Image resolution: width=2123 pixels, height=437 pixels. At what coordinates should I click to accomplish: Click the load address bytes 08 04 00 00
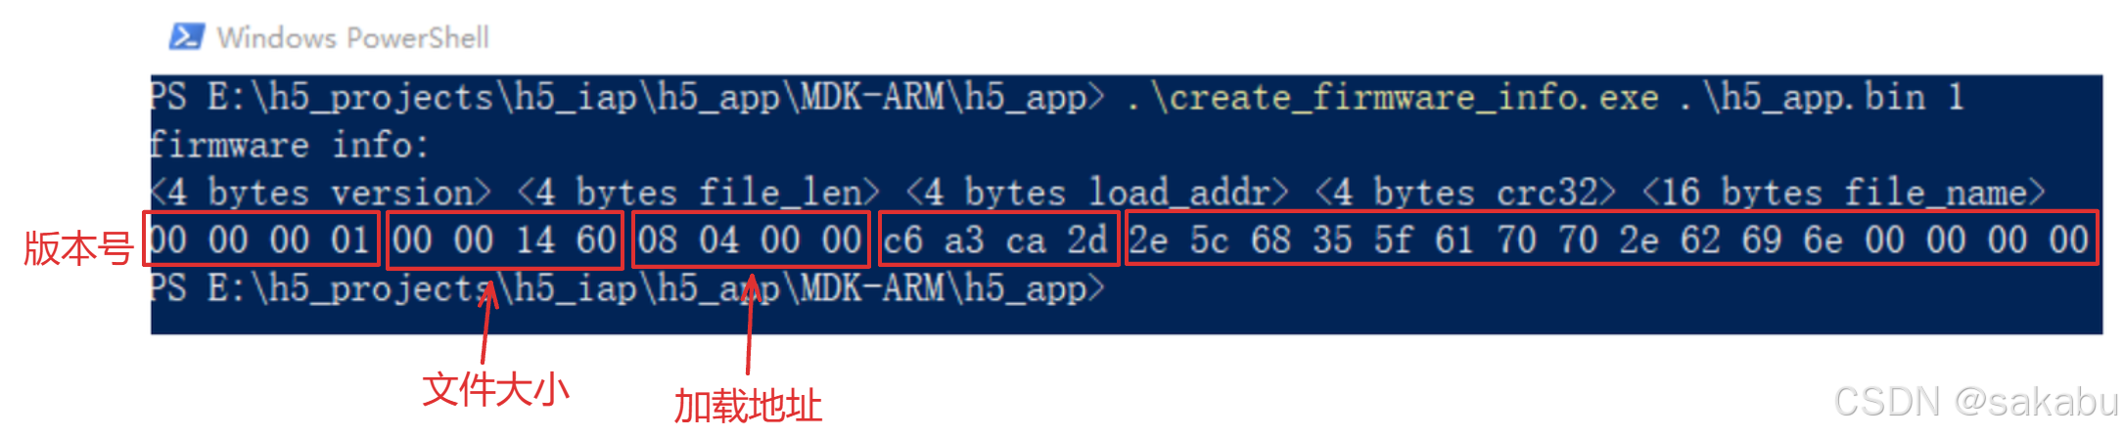pos(751,240)
